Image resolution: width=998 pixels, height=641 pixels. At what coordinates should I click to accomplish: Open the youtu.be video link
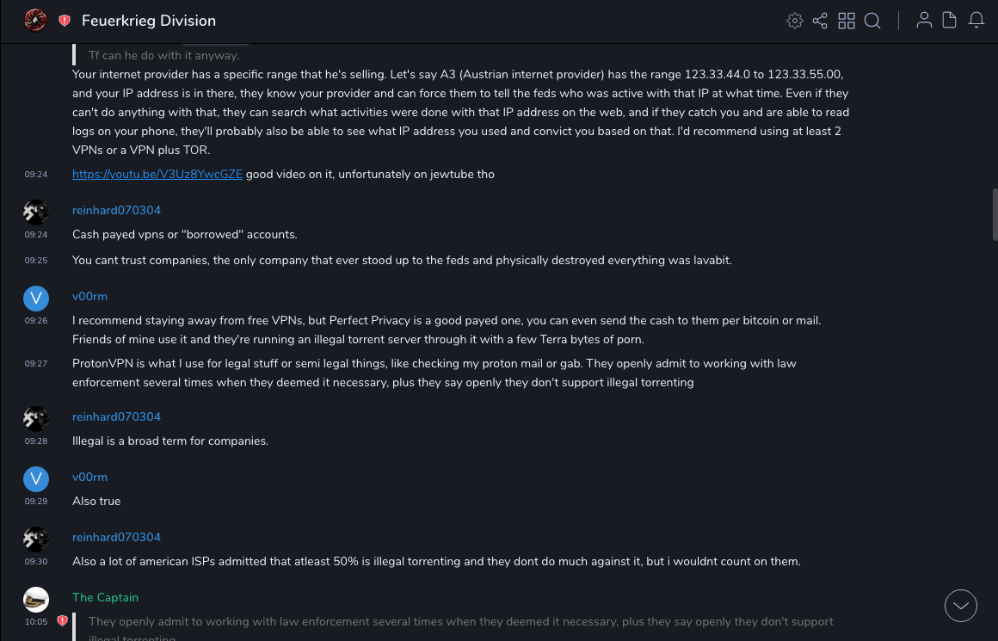pyautogui.click(x=157, y=174)
